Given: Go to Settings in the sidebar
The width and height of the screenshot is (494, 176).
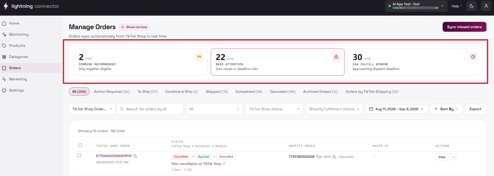Looking at the screenshot, I should pyautogui.click(x=31, y=90).
